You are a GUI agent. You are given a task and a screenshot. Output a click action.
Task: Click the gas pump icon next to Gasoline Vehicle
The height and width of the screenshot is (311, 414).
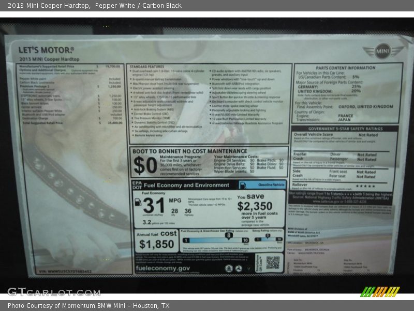point(243,185)
